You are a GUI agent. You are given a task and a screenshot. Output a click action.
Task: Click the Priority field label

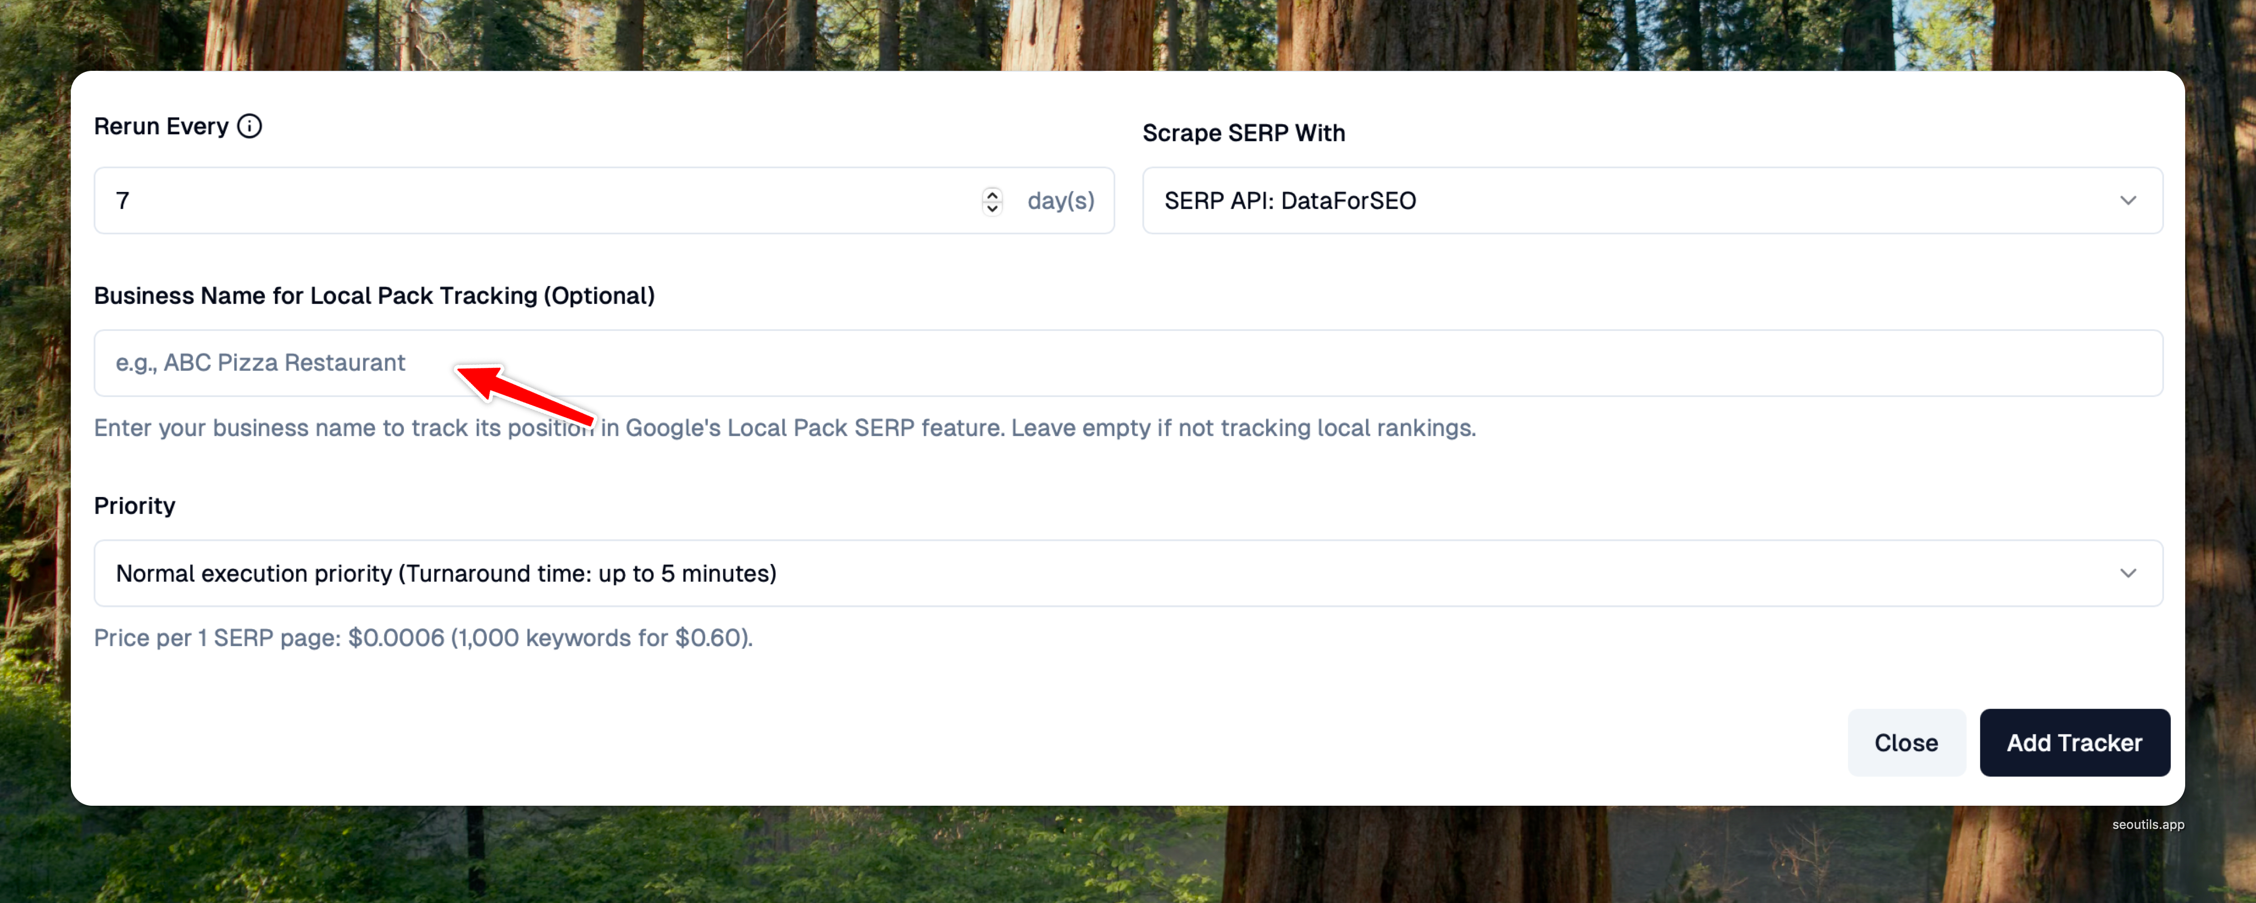point(134,505)
